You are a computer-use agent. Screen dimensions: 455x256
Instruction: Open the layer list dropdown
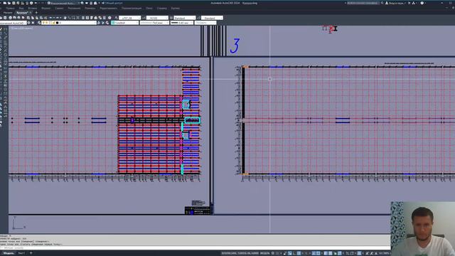[x=69, y=23]
